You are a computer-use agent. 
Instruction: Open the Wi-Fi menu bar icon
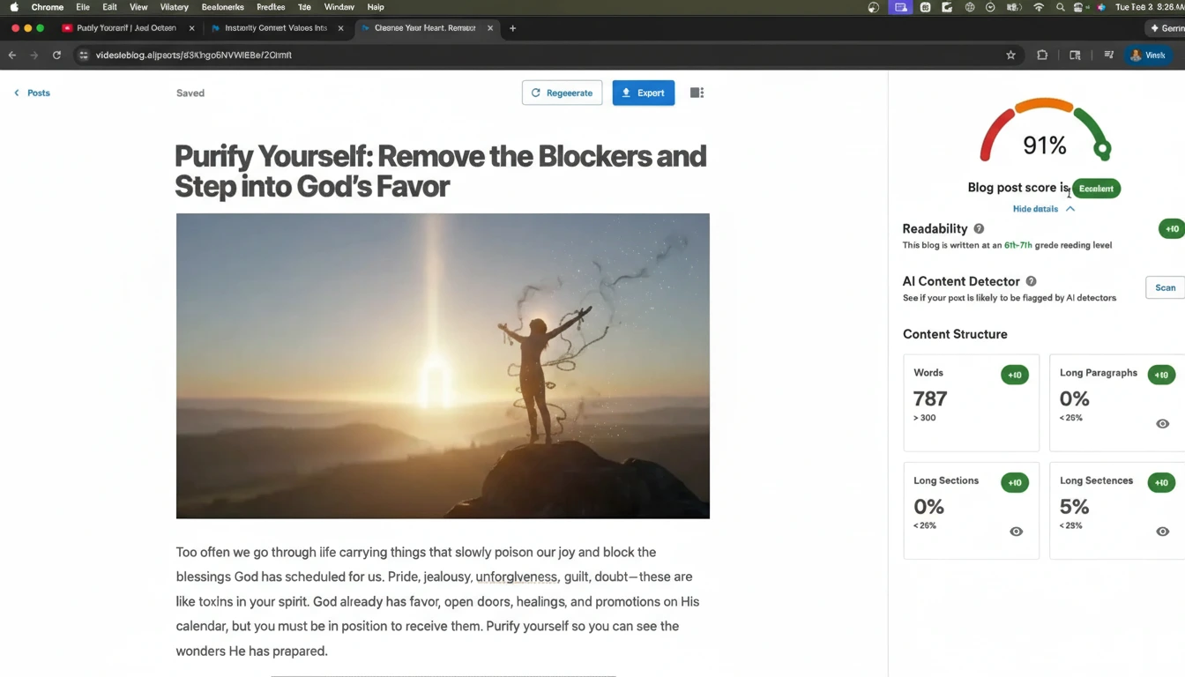[1039, 7]
